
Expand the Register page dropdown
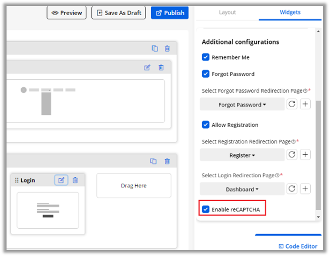tap(242, 155)
